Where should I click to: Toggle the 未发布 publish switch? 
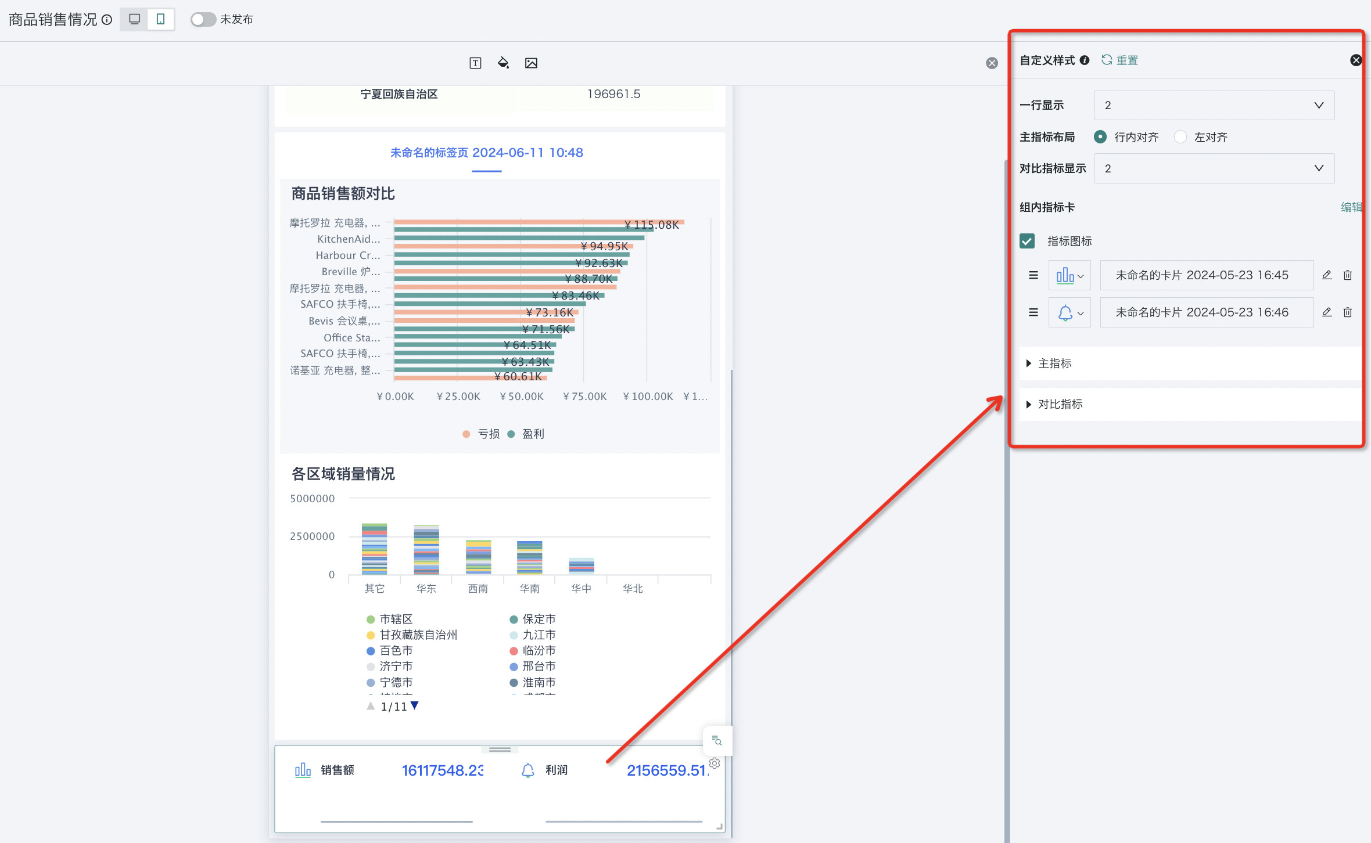203,19
